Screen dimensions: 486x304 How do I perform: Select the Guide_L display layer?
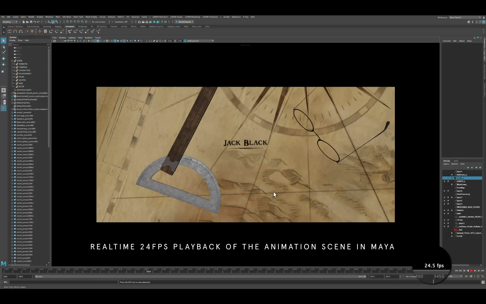462,178
